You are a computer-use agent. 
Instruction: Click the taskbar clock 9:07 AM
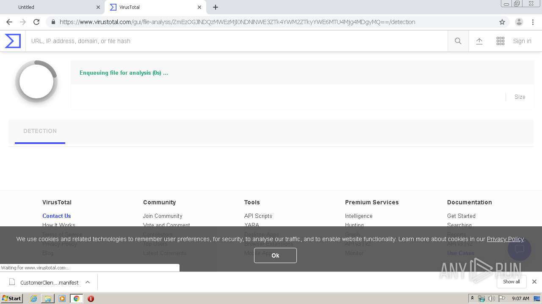520,299
